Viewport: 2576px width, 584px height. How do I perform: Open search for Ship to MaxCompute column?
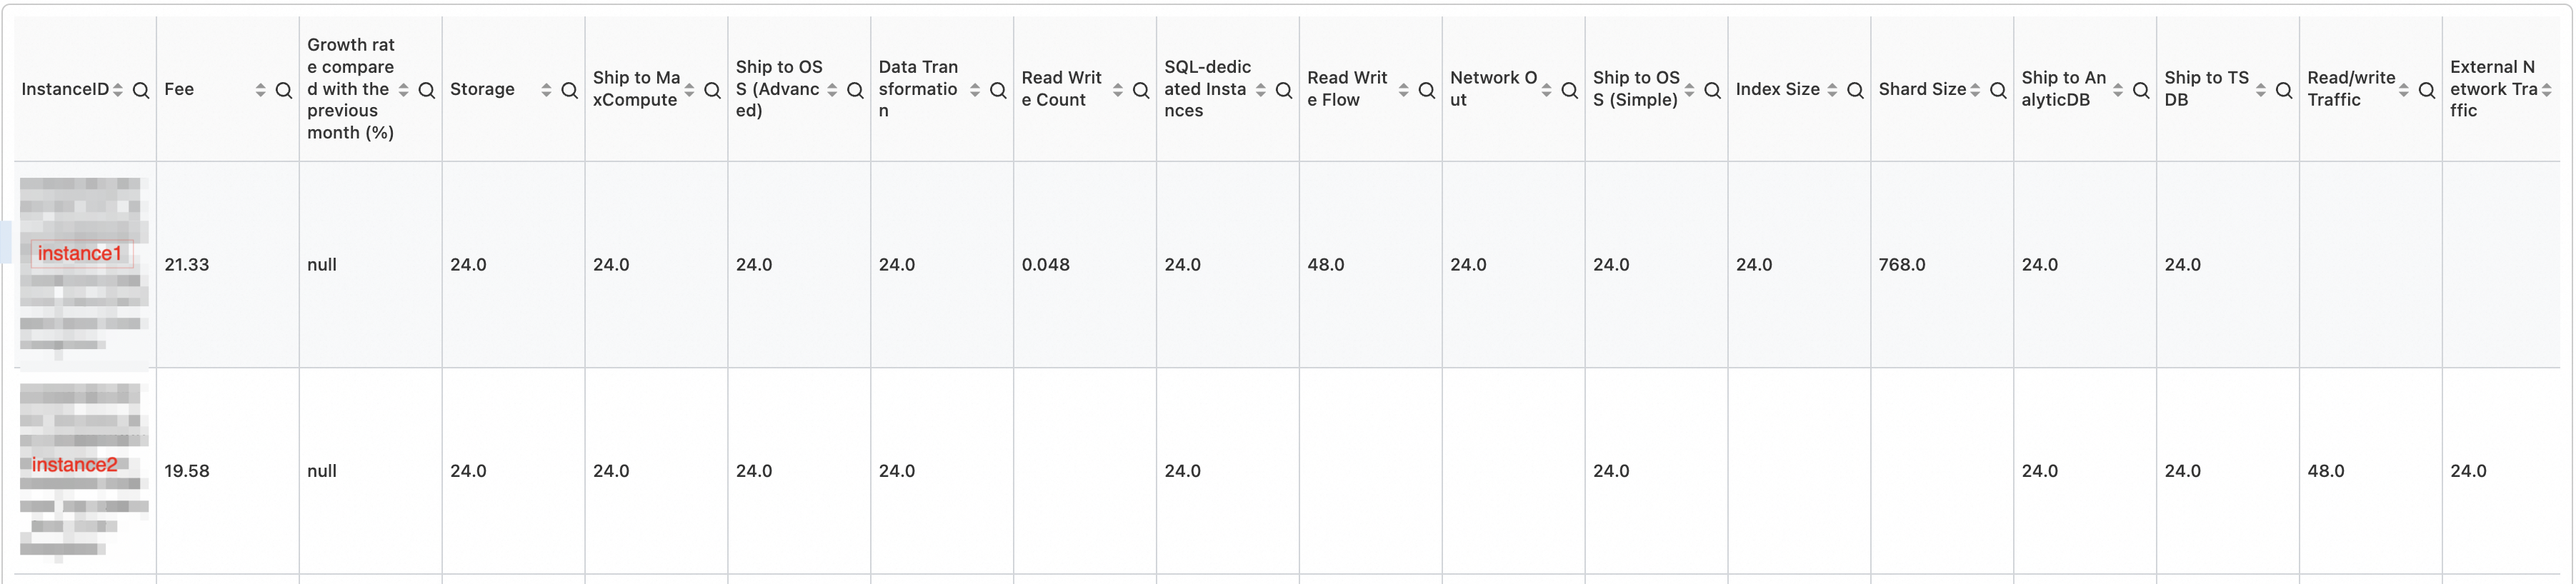click(713, 90)
